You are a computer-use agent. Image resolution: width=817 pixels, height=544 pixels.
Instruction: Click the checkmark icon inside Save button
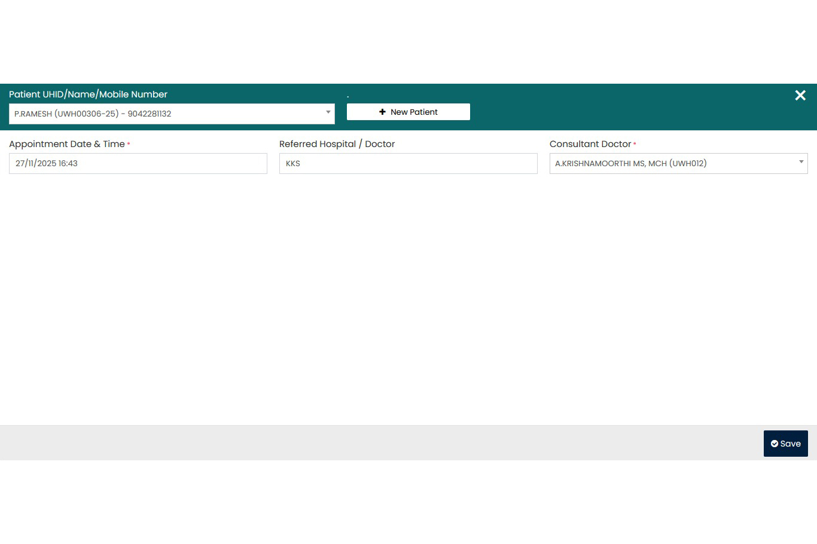[x=775, y=444]
